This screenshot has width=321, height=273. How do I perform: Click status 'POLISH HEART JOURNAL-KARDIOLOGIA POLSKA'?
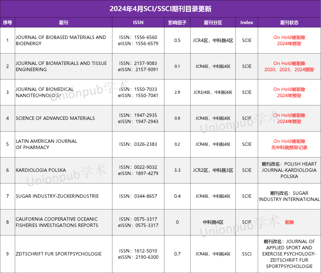pos(289,170)
